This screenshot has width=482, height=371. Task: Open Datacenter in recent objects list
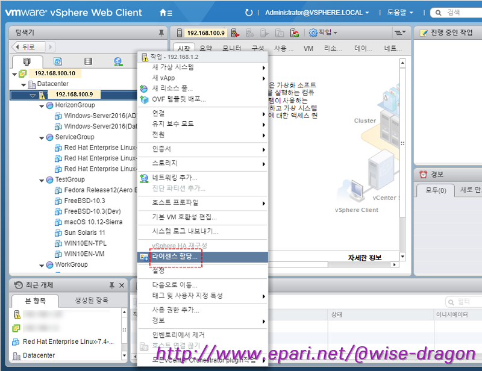coord(39,355)
